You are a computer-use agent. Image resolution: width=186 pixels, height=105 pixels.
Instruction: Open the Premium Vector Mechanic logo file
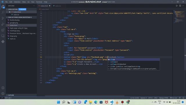(x=21, y=34)
